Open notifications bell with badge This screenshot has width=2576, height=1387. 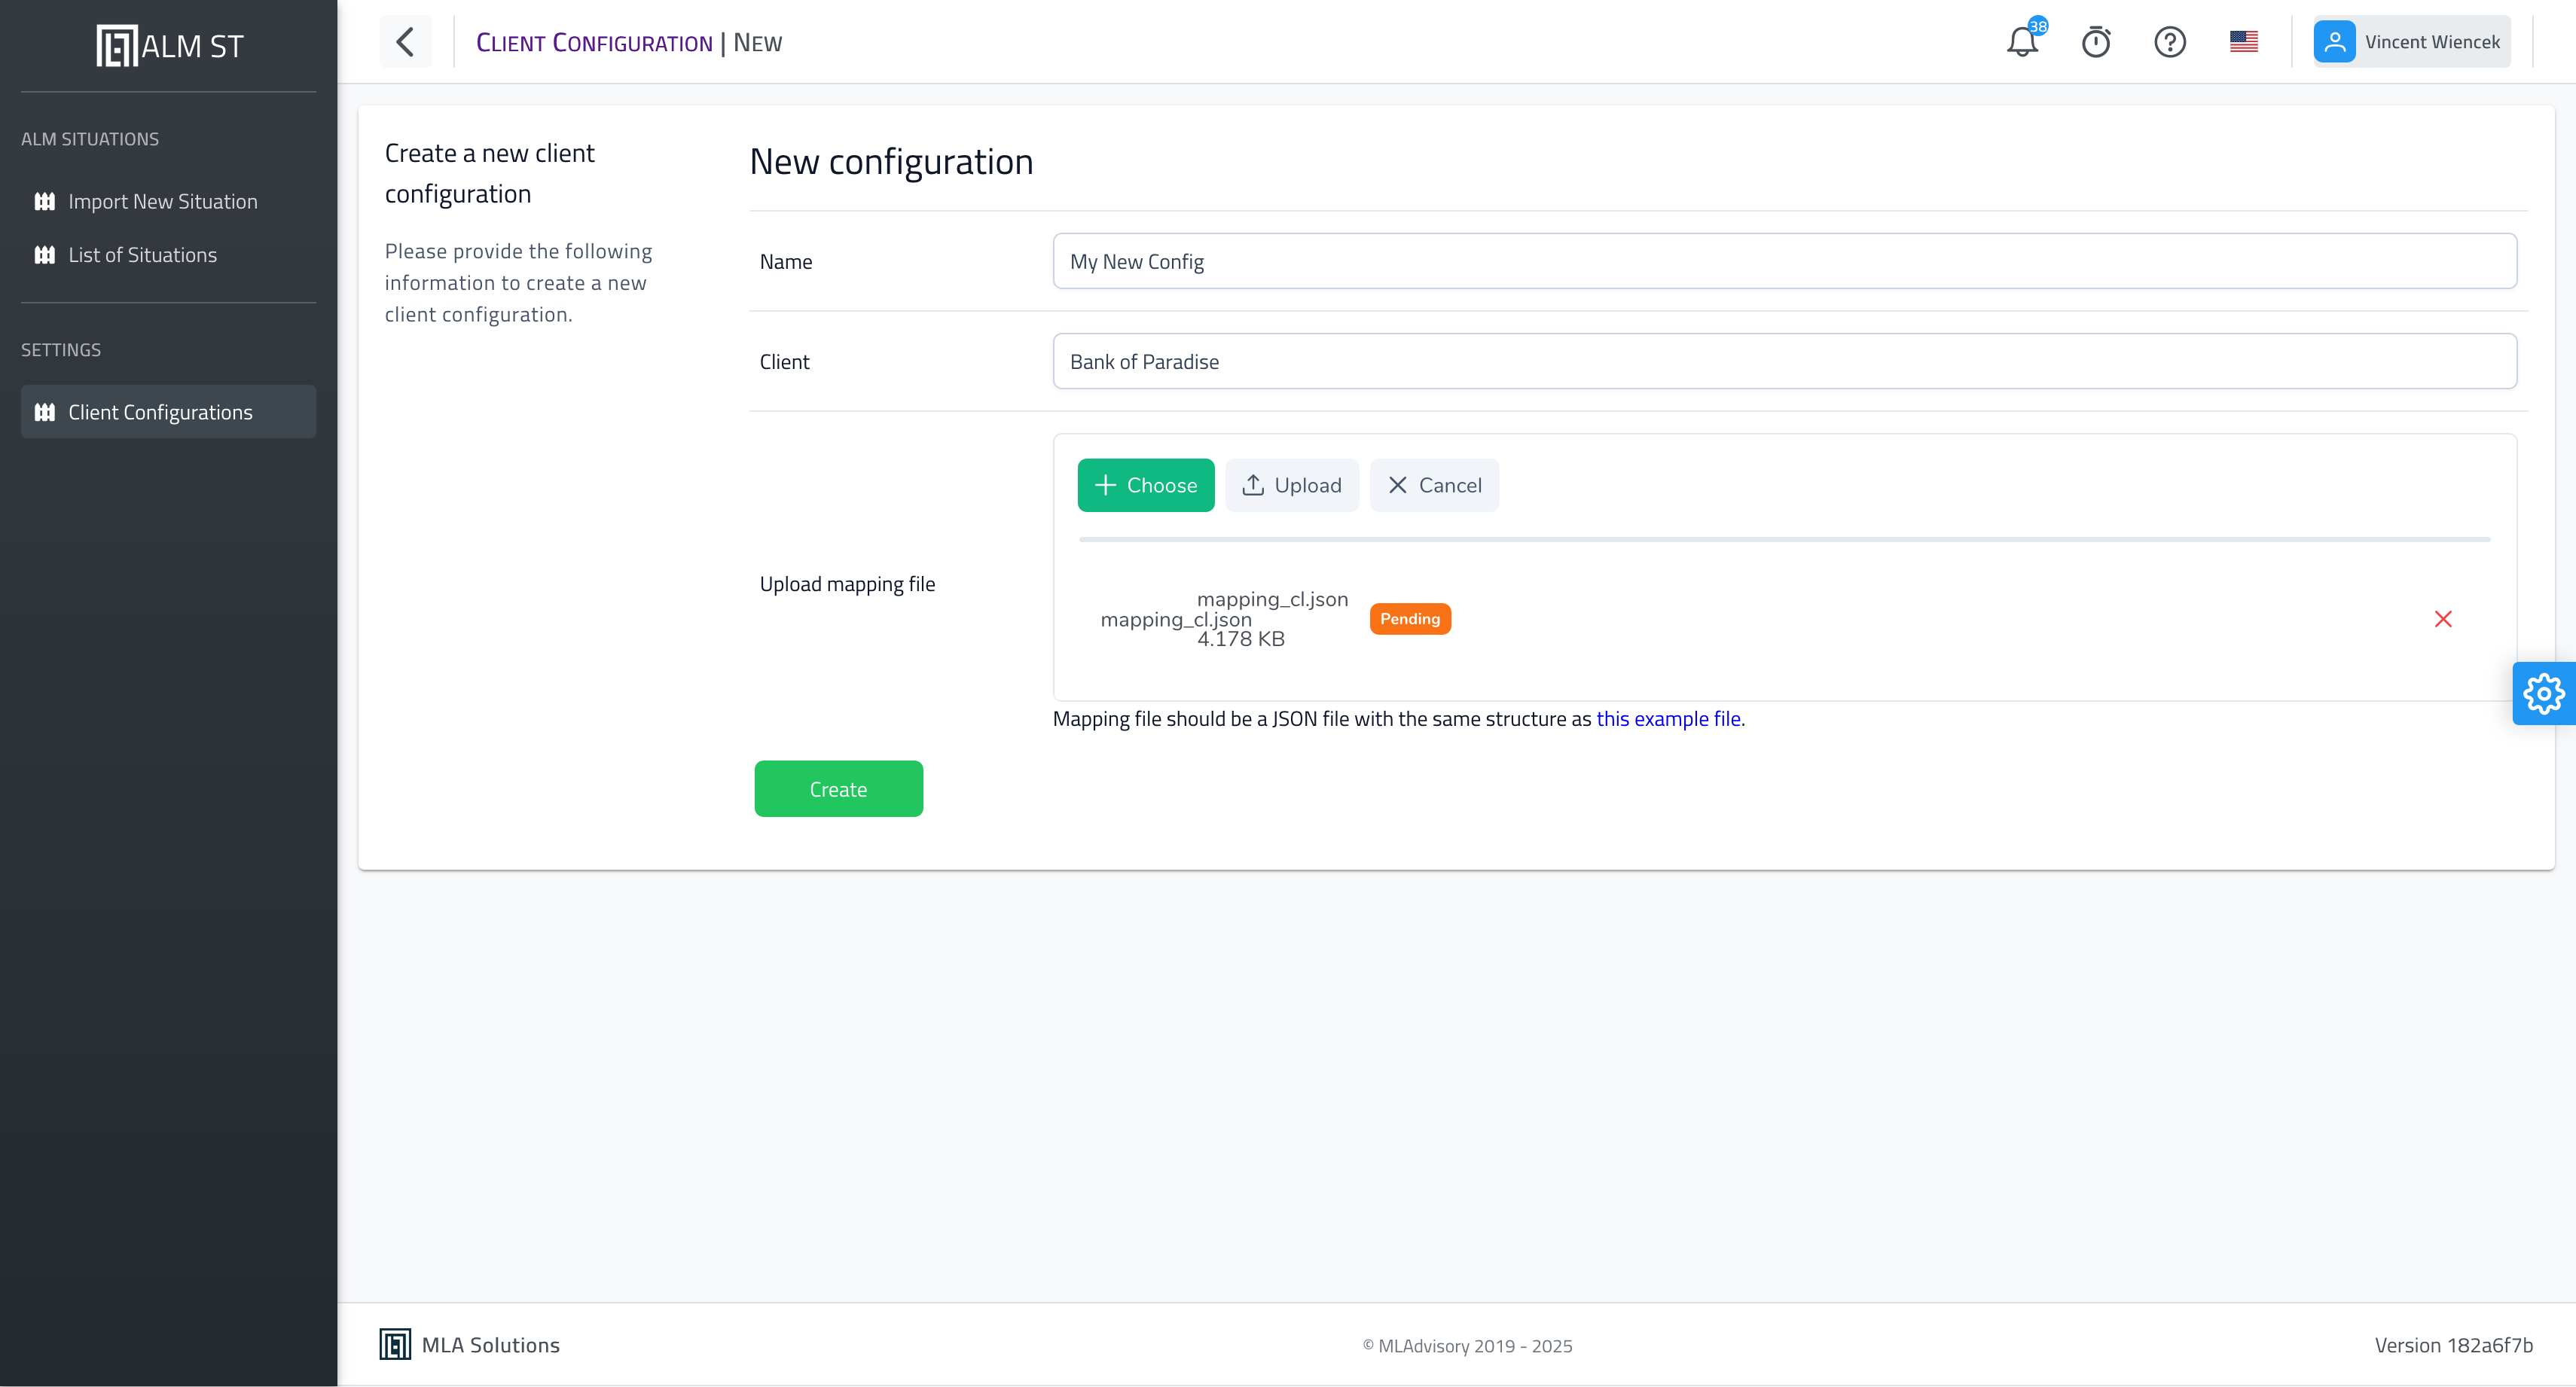[x=2022, y=42]
